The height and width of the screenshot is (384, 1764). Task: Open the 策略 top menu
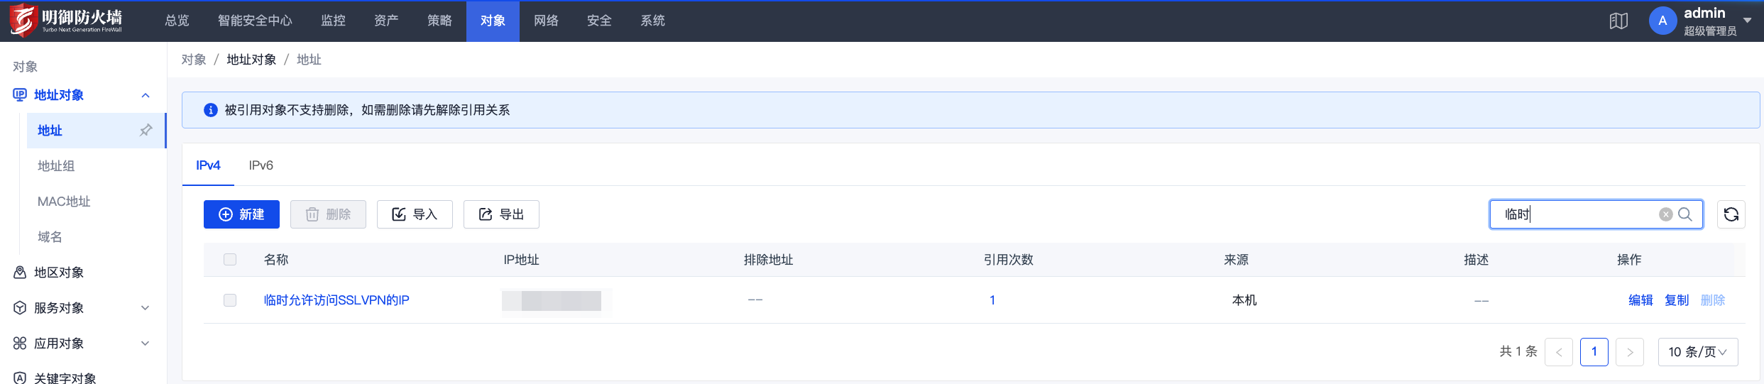click(x=439, y=21)
